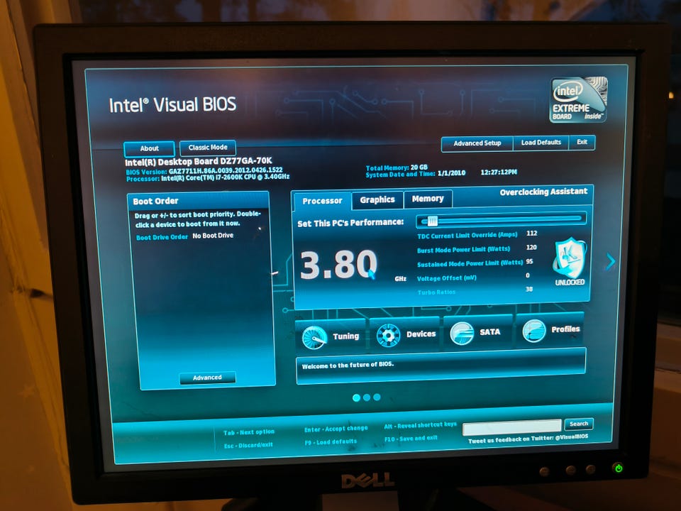The width and height of the screenshot is (681, 511).
Task: Click Enter - Accept change hint
Action: tap(336, 429)
